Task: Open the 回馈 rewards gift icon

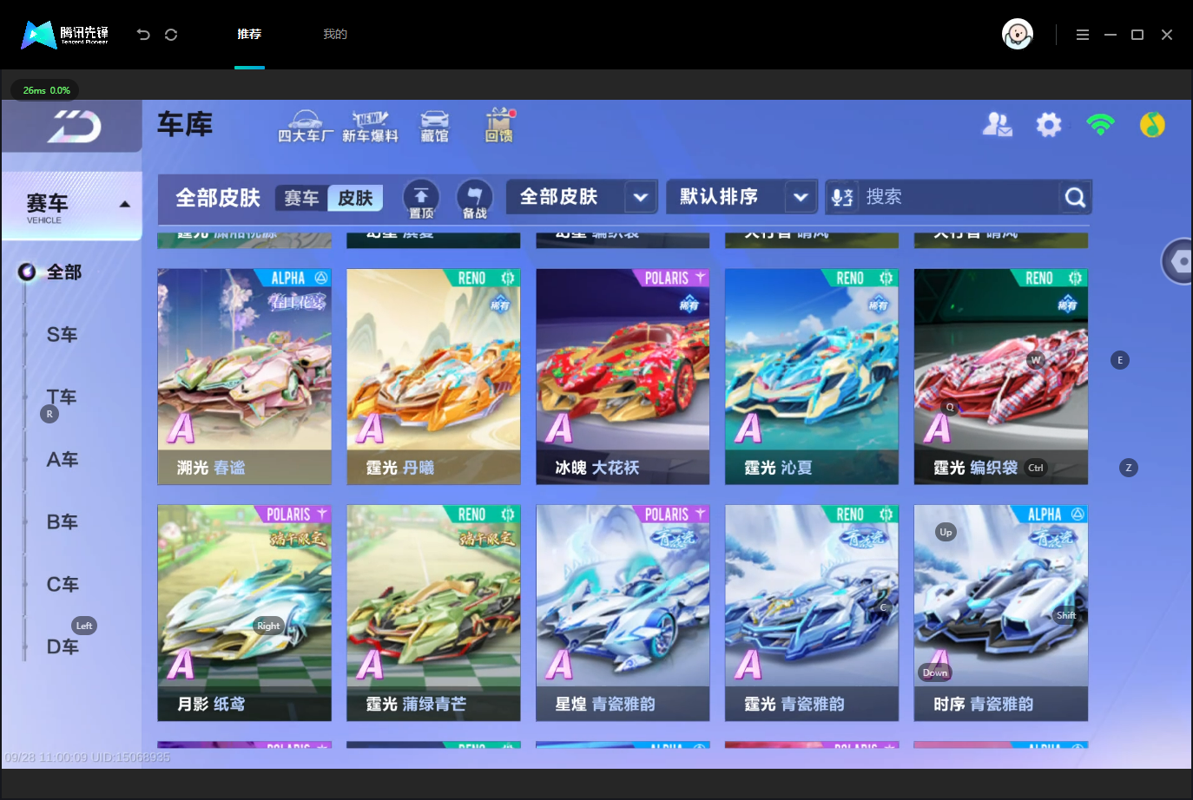Action: click(499, 126)
